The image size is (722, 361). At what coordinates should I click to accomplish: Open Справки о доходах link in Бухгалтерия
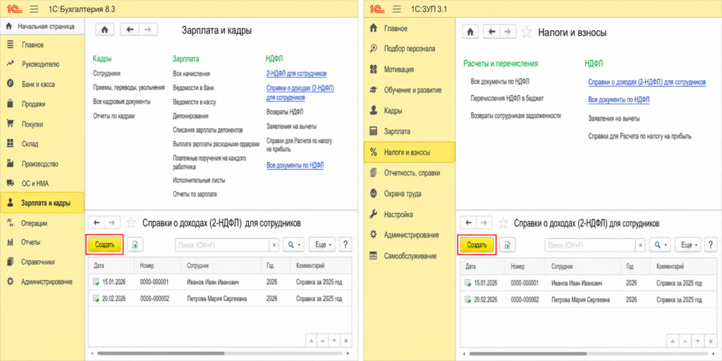coord(300,92)
